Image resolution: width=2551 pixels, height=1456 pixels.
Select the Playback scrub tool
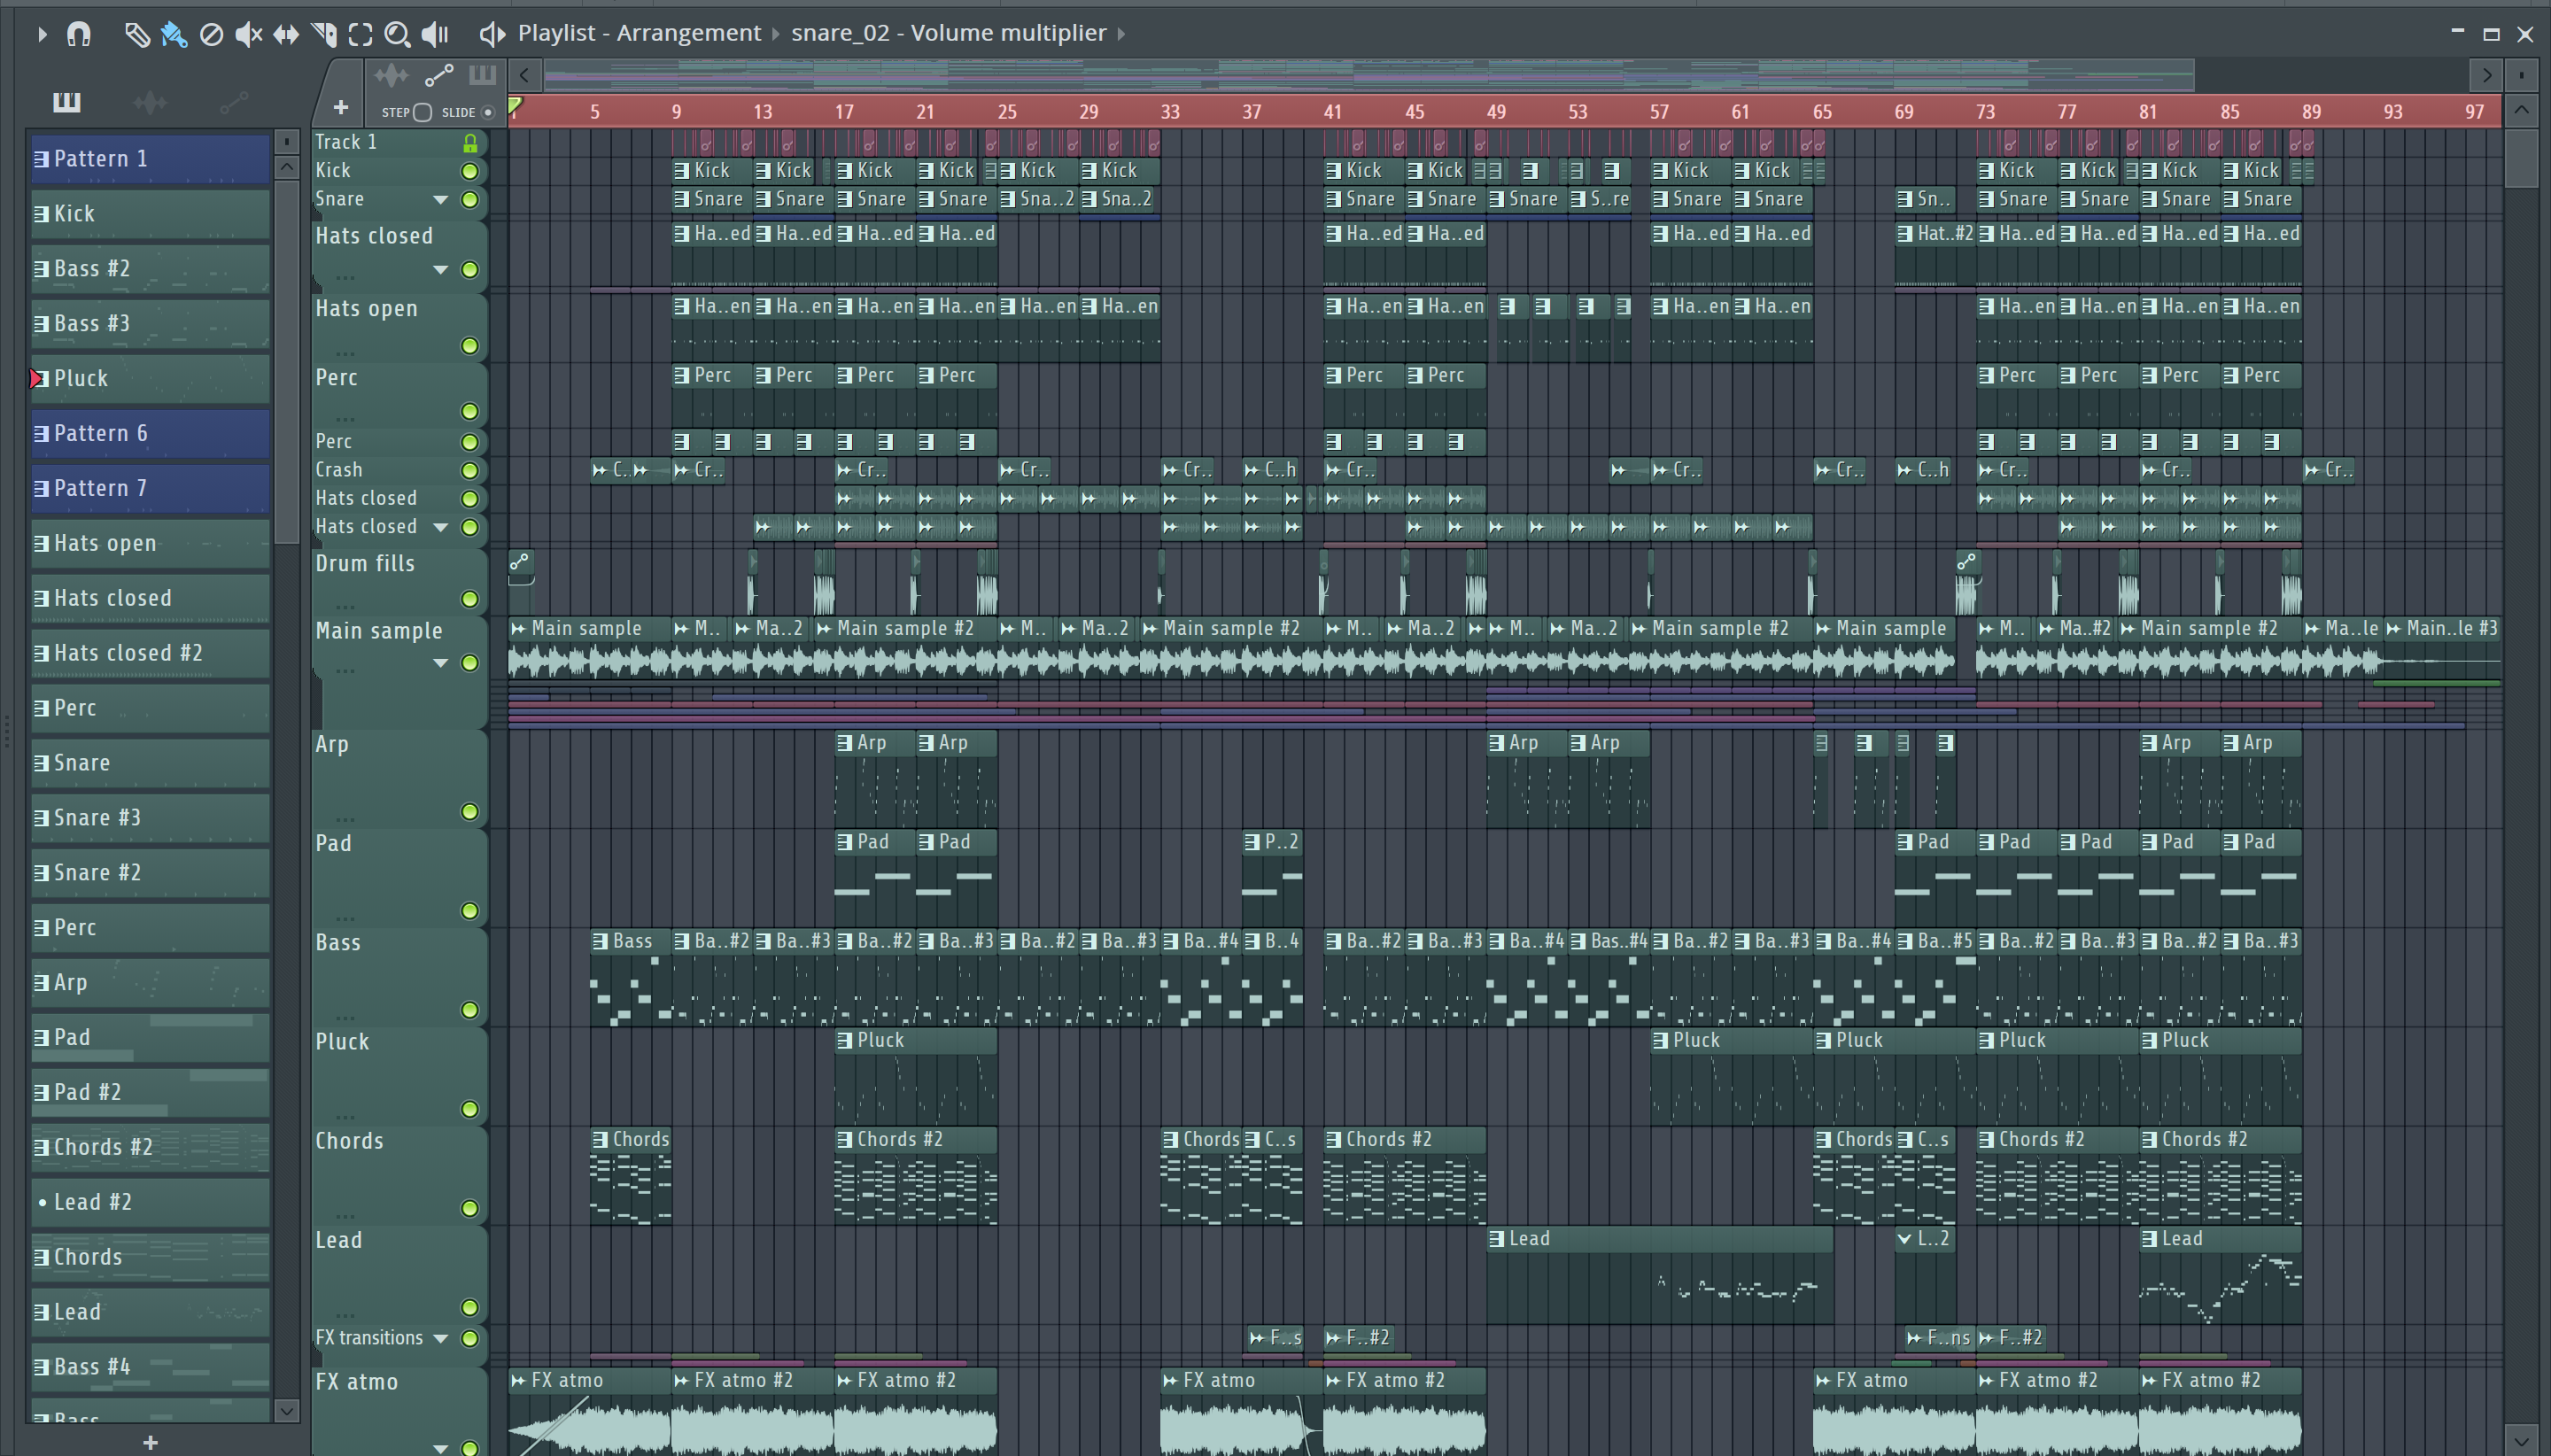(435, 34)
